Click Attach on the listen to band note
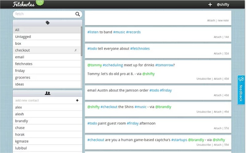This screenshot has width=246, height=153. point(218,37)
